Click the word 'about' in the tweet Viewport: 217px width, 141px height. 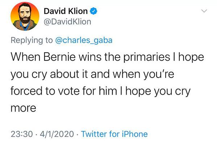click(x=64, y=74)
